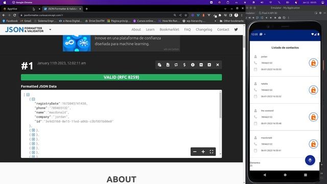Expand the seventh JSON object in the array
The height and width of the screenshot is (184, 327).
[x=33, y=152]
